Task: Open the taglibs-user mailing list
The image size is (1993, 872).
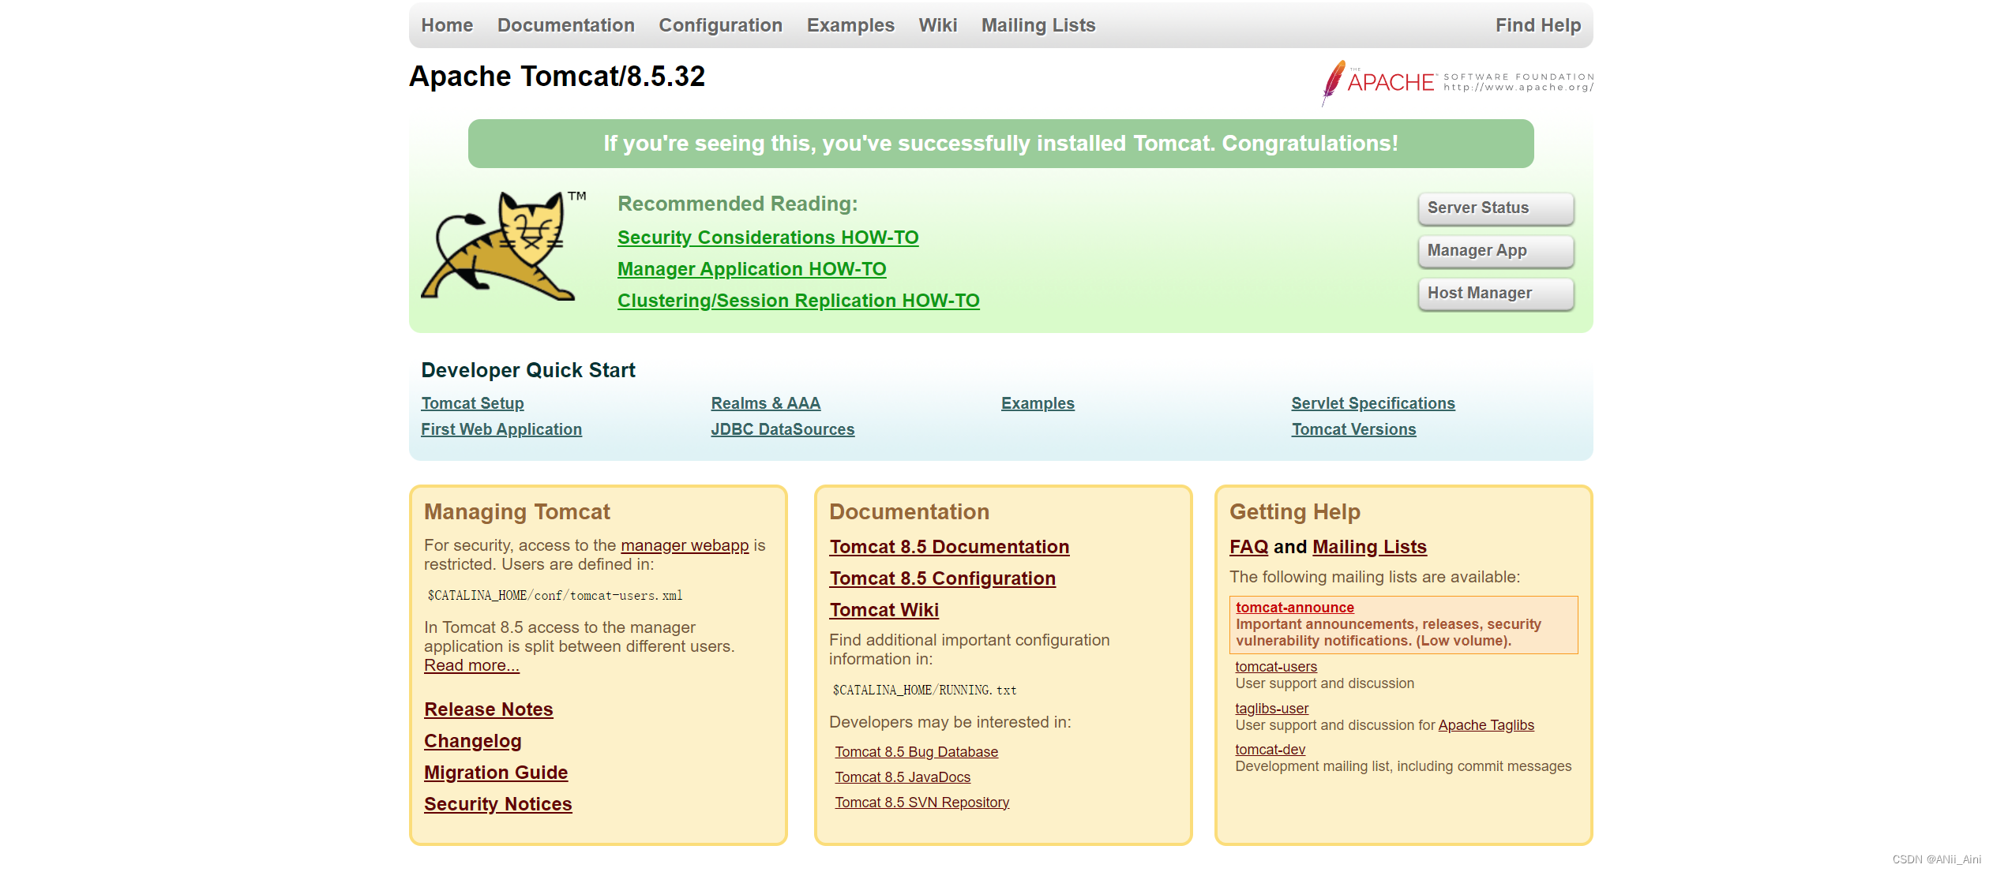Action: click(1271, 709)
